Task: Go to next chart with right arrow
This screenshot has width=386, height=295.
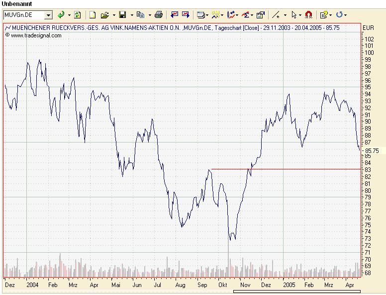Action: 186,15
